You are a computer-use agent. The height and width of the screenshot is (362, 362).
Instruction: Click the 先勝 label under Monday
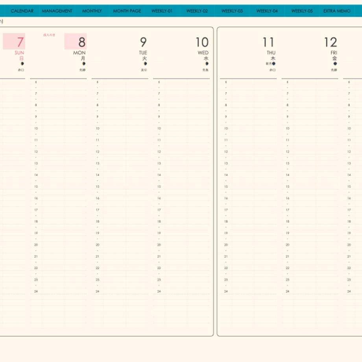[x=83, y=70]
